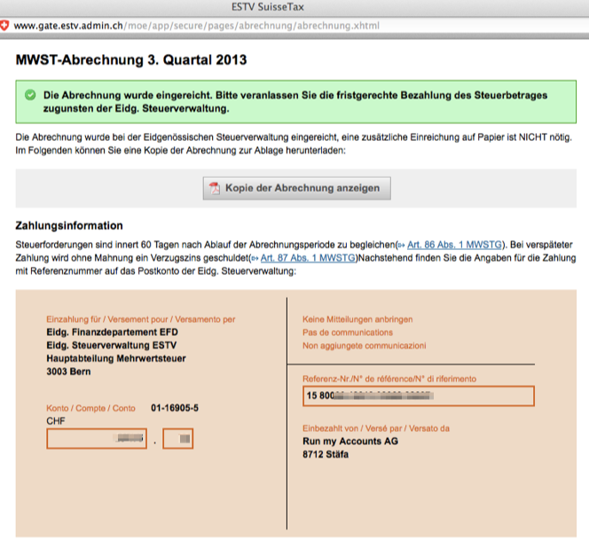Click the arrow icon before Art. 87 link
Viewport: 589px width, 540px height.
tap(255, 258)
